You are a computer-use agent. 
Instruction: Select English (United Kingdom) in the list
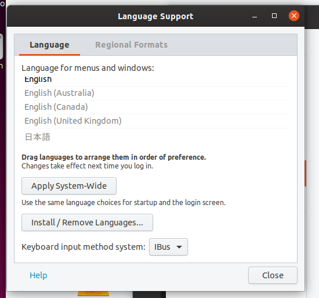155,121
